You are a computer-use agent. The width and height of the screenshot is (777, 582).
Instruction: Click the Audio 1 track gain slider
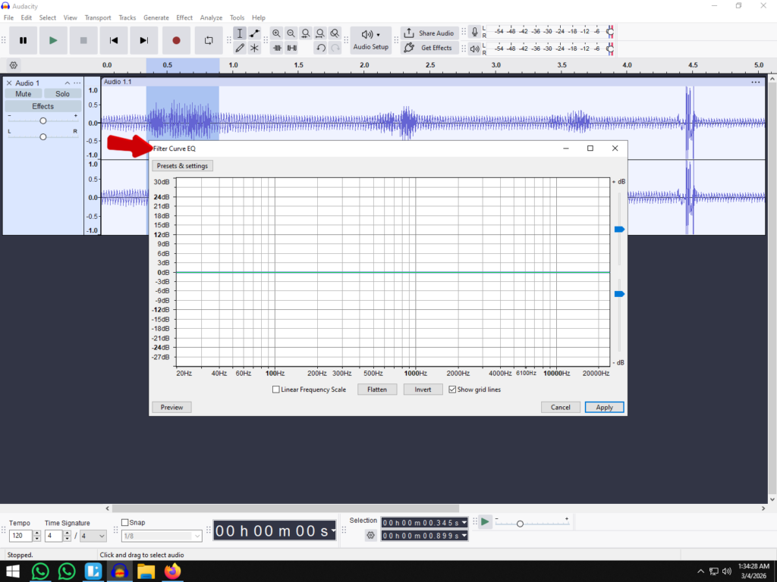coord(43,120)
